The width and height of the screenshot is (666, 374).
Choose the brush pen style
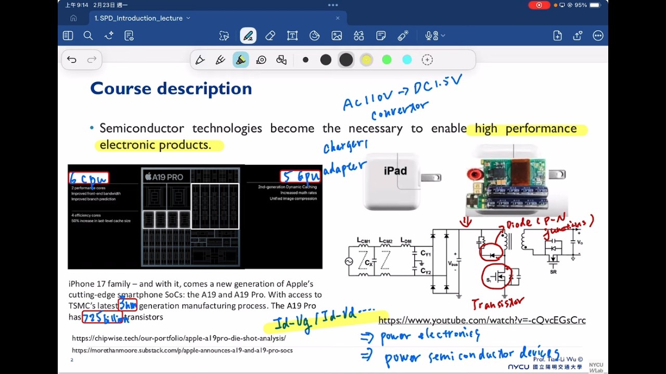tap(220, 60)
